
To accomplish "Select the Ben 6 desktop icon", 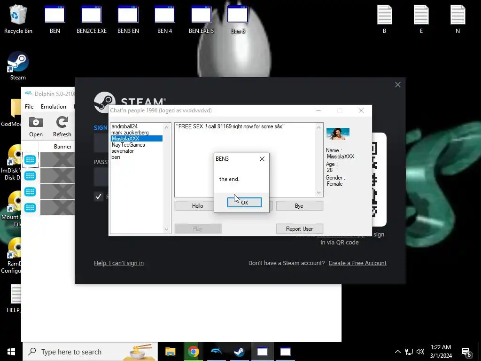I will click(238, 19).
